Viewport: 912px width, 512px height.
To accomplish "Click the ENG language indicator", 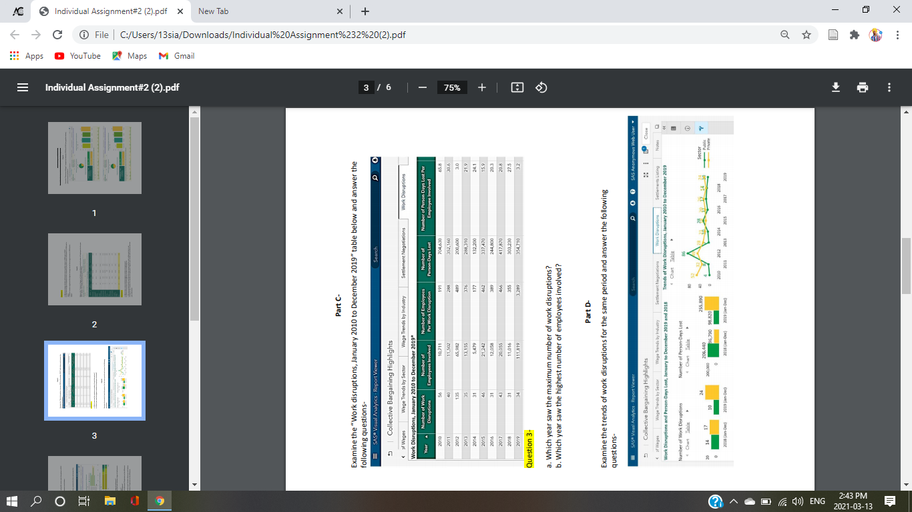I will click(x=817, y=501).
